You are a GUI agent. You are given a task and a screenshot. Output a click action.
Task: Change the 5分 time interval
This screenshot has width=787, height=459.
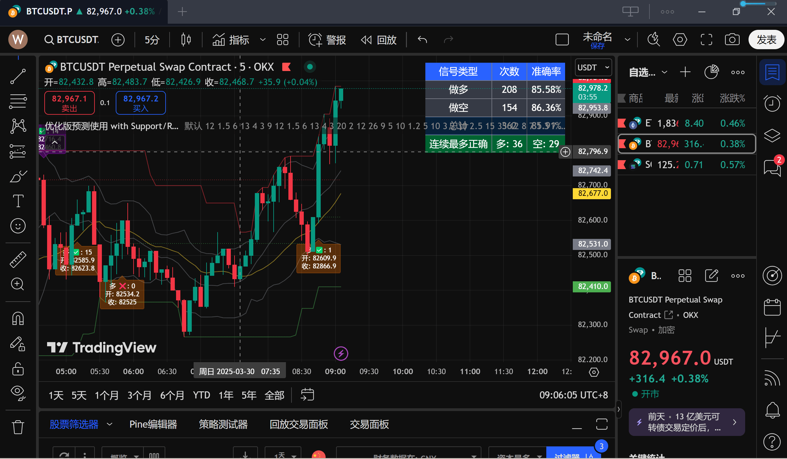(152, 40)
